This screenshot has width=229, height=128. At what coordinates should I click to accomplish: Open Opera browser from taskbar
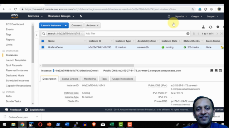pyautogui.click(x=40, y=124)
